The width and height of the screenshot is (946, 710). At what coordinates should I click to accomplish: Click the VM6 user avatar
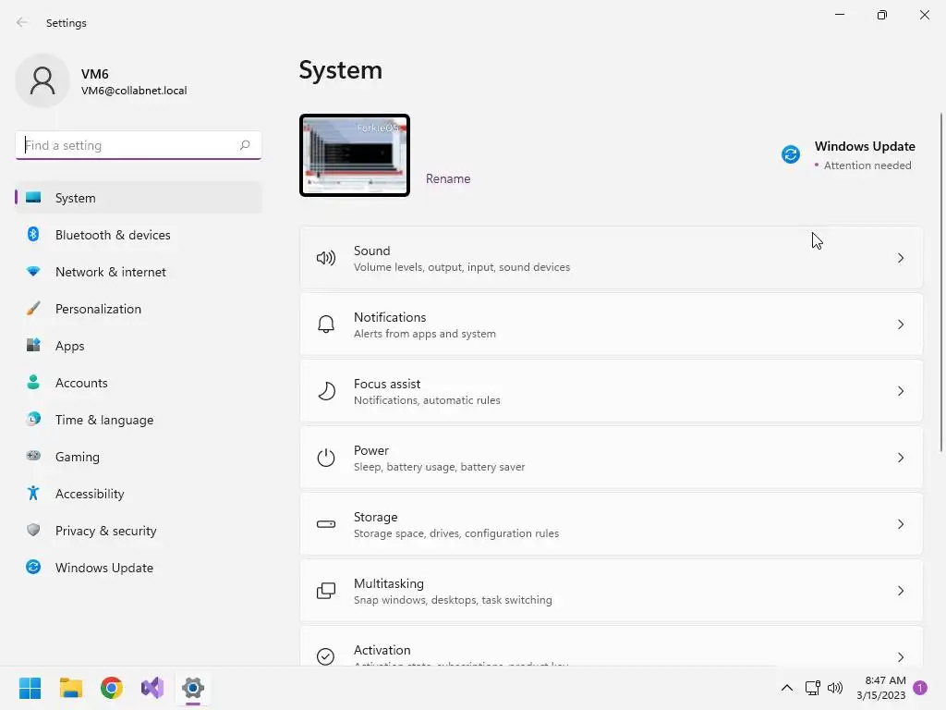pyautogui.click(x=42, y=80)
